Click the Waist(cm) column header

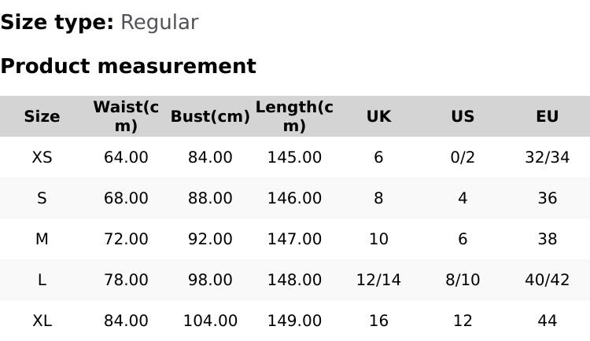(x=126, y=116)
